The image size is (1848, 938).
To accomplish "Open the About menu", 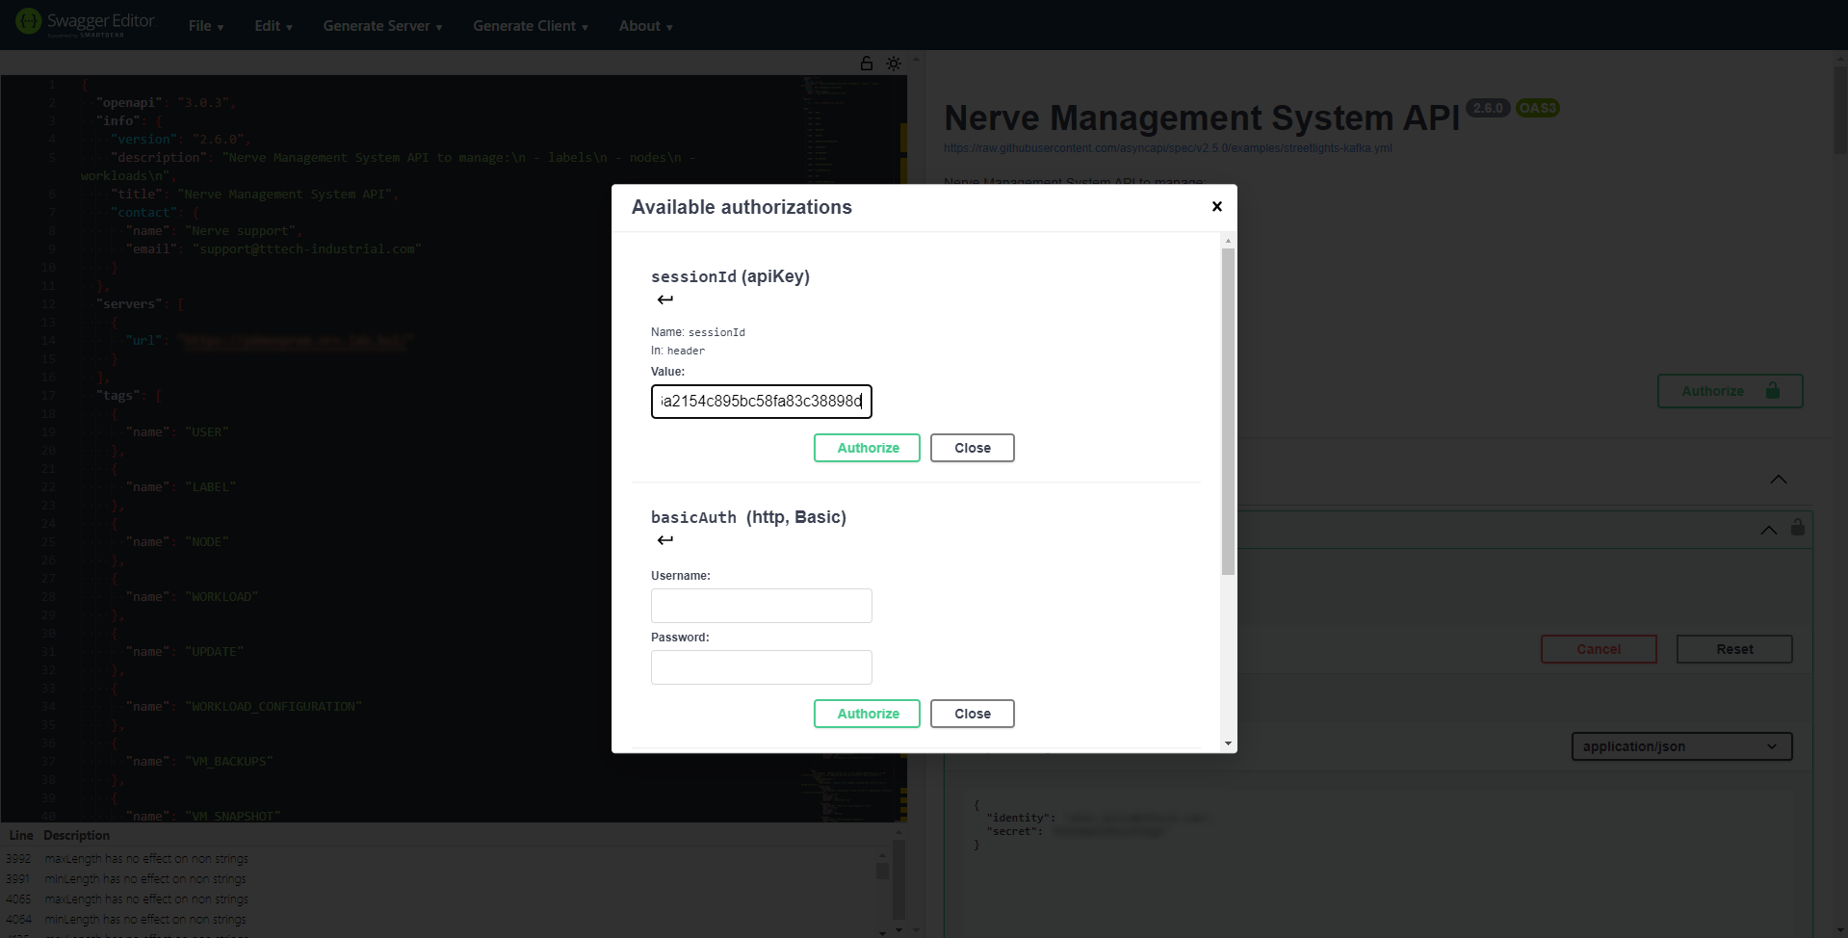I will (x=644, y=26).
